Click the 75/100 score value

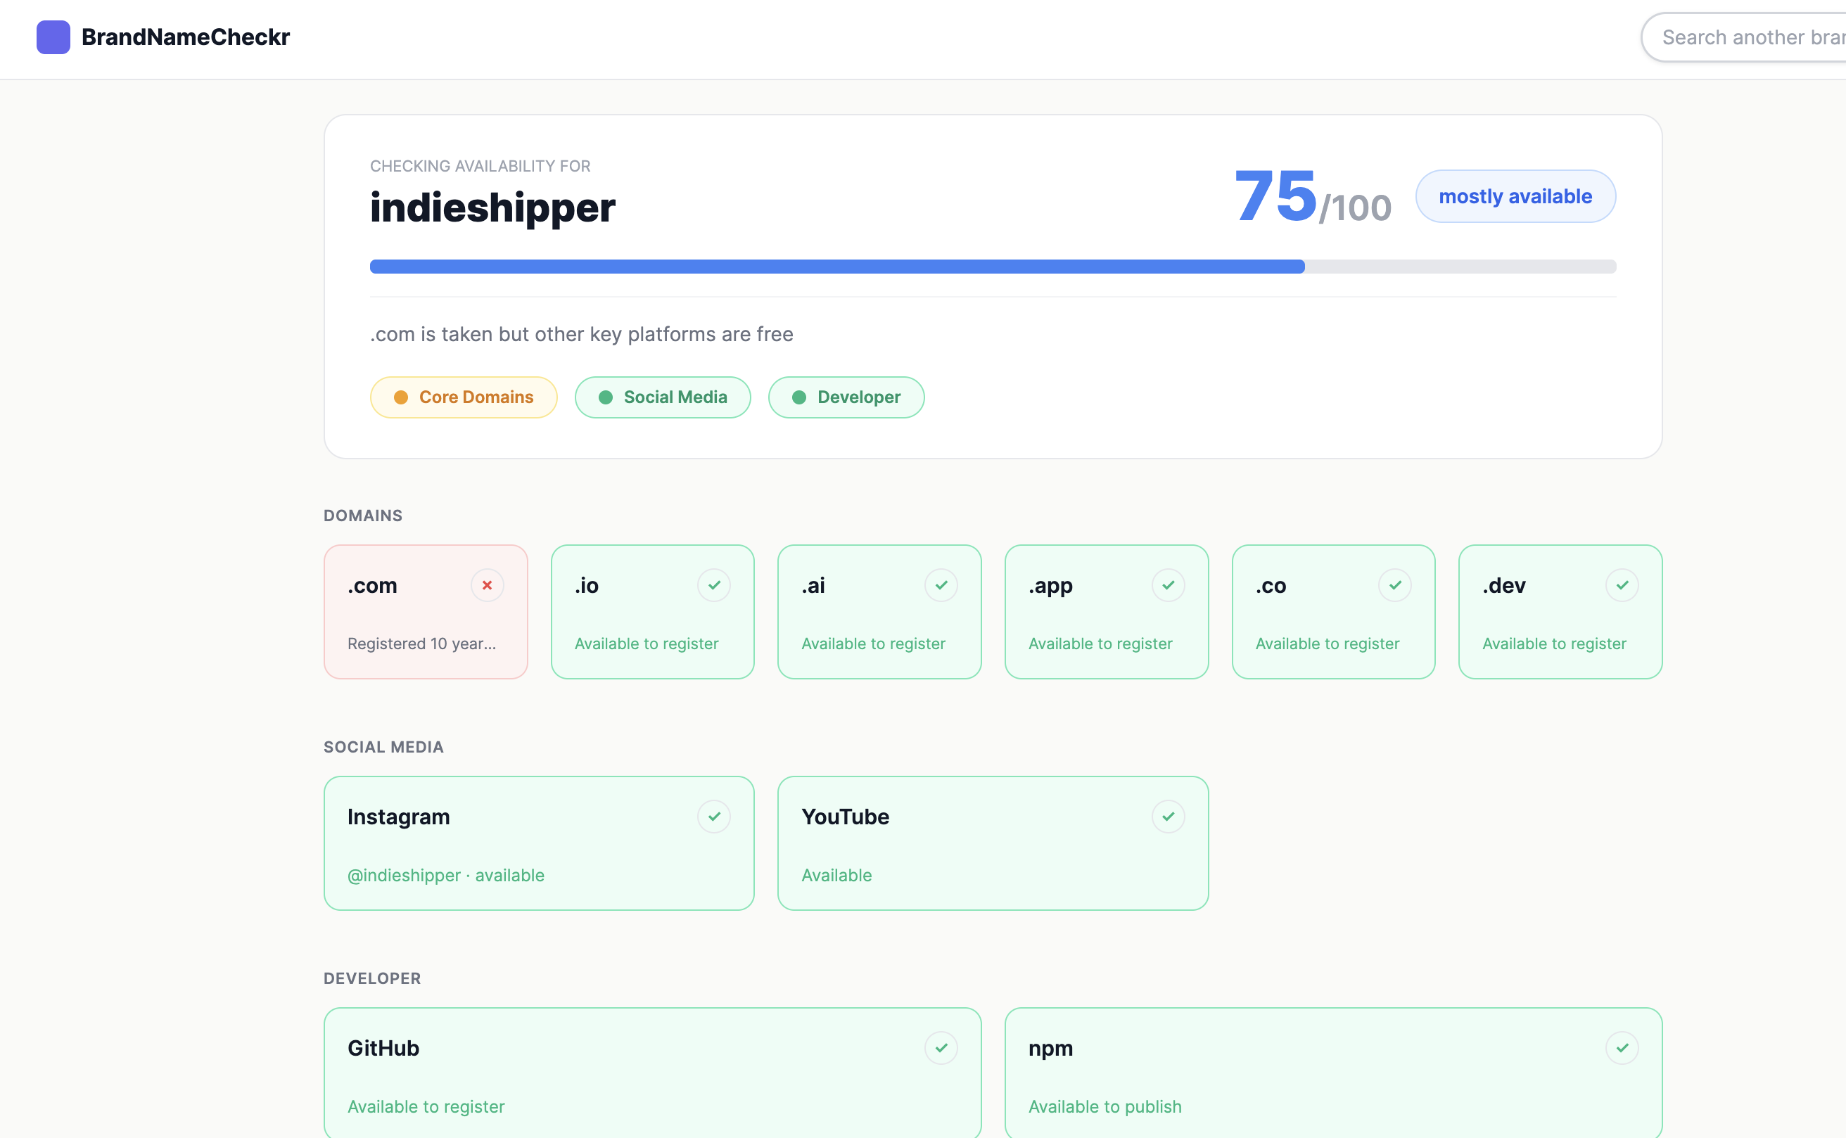(x=1313, y=197)
